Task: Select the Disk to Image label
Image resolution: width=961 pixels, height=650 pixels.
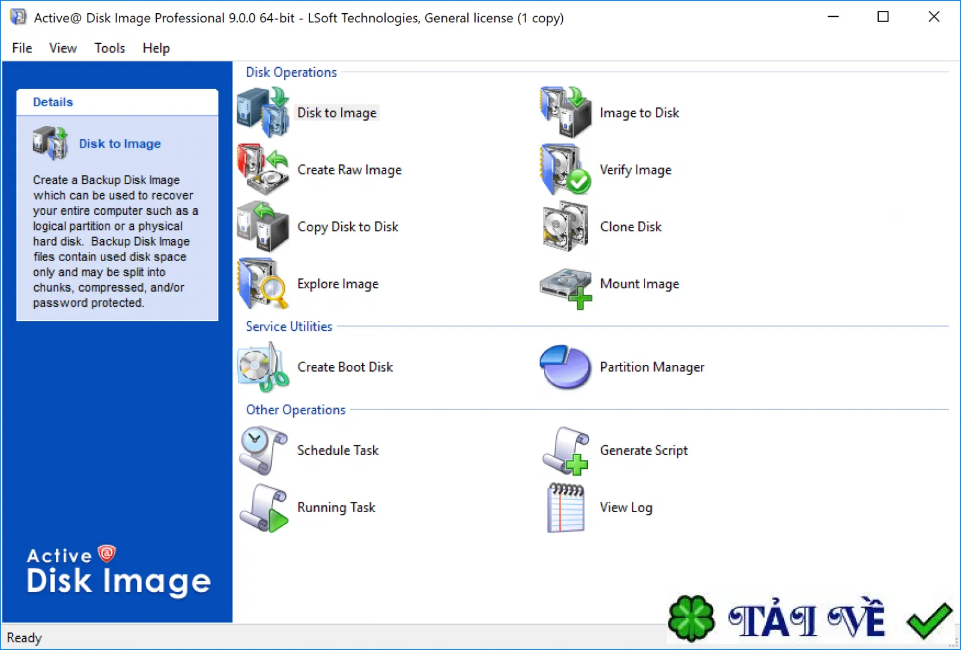Action: pyautogui.click(x=337, y=113)
